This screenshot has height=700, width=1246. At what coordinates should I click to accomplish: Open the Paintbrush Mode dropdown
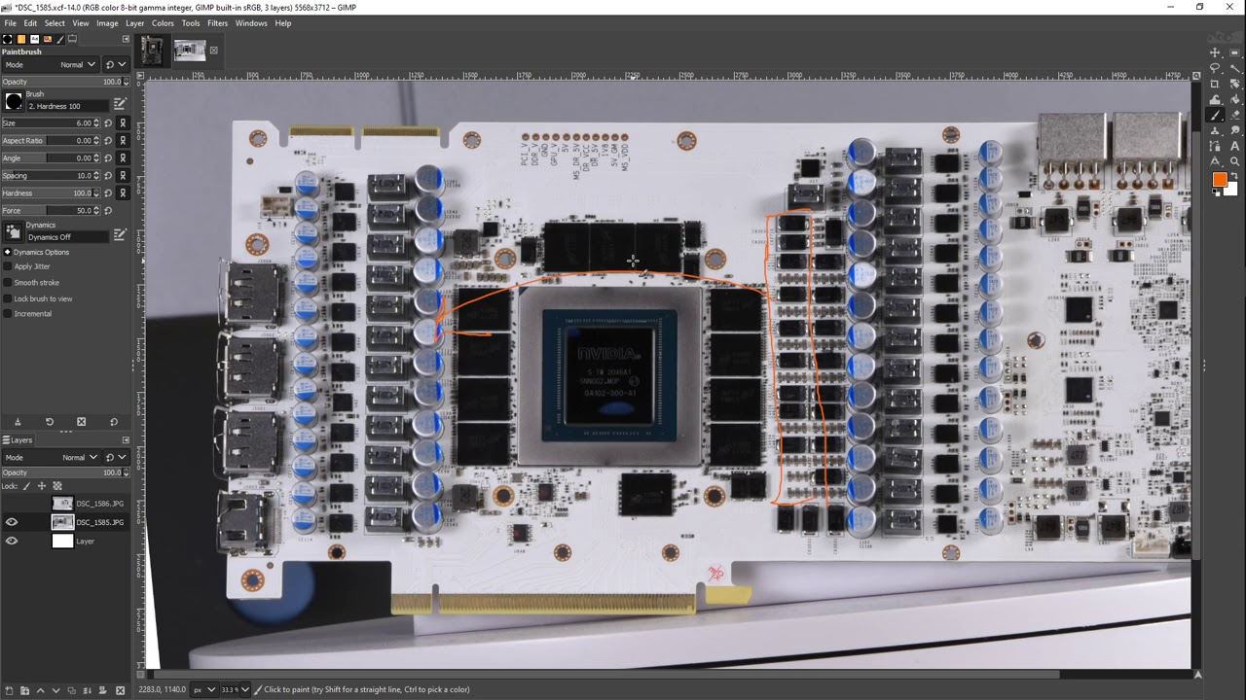[51, 65]
